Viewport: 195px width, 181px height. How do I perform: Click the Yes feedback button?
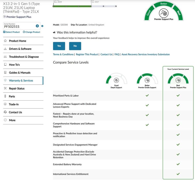point(59,46)
